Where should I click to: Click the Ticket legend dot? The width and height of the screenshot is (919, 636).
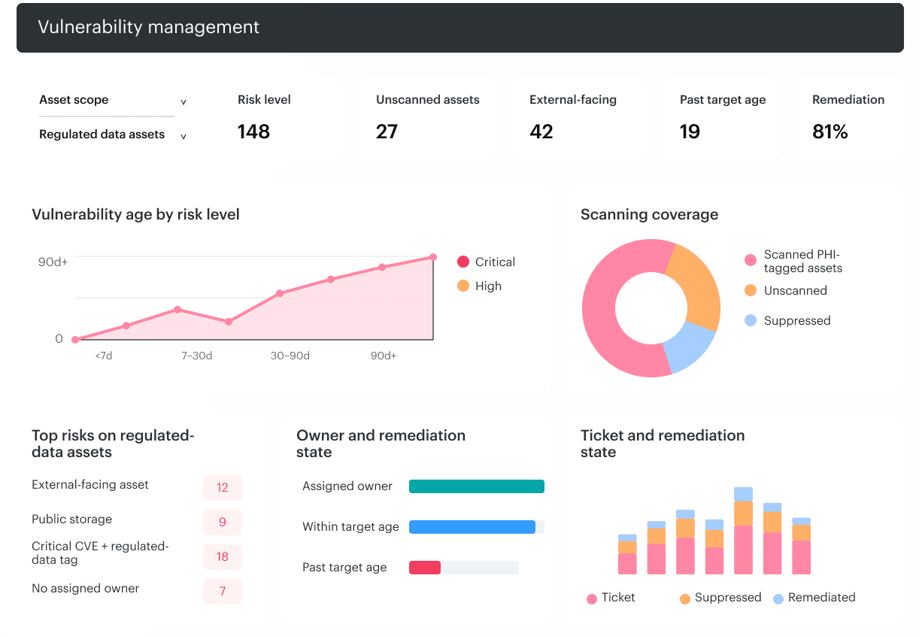click(592, 598)
